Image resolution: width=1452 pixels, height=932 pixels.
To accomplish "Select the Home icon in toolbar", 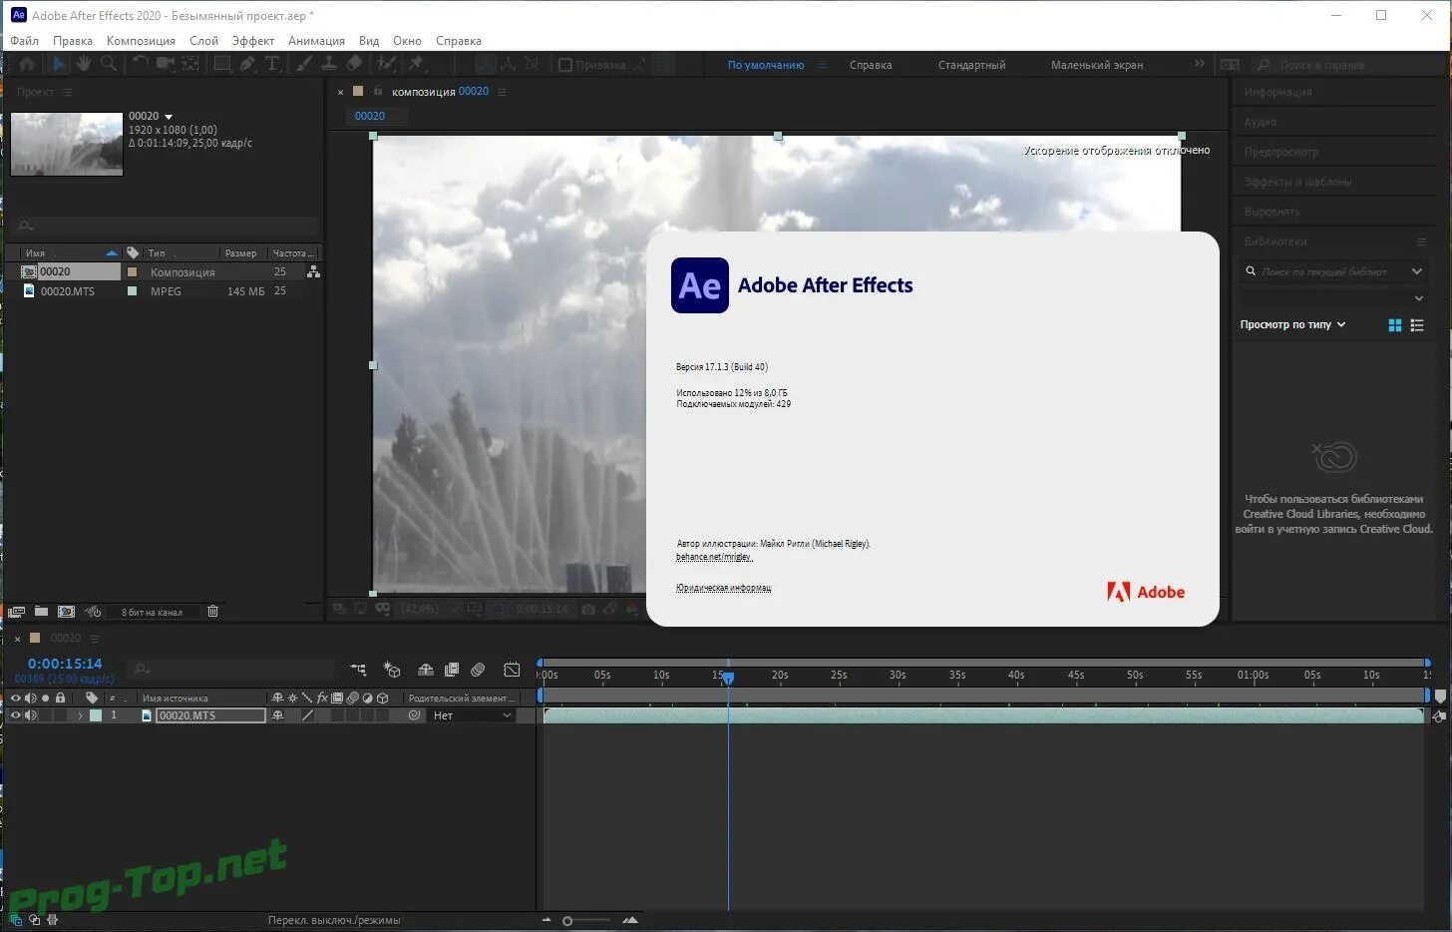I will (27, 64).
